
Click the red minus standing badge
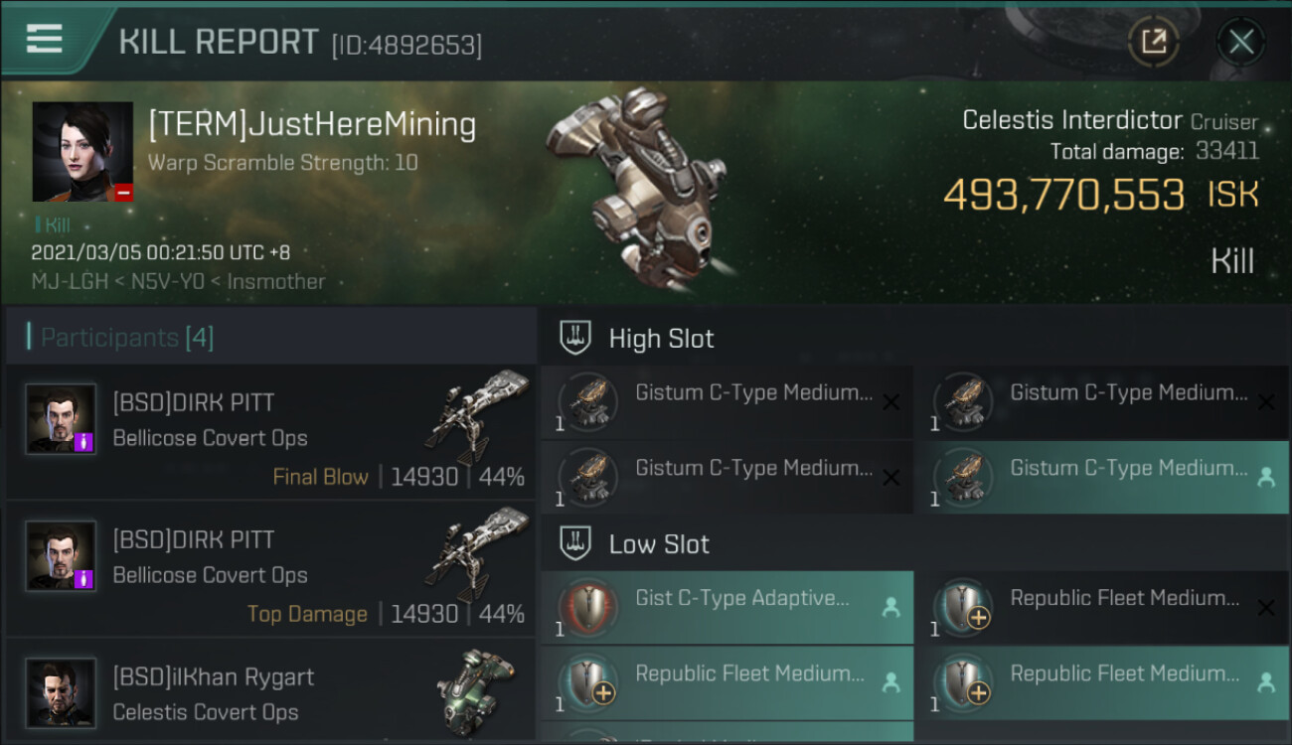coord(123,193)
